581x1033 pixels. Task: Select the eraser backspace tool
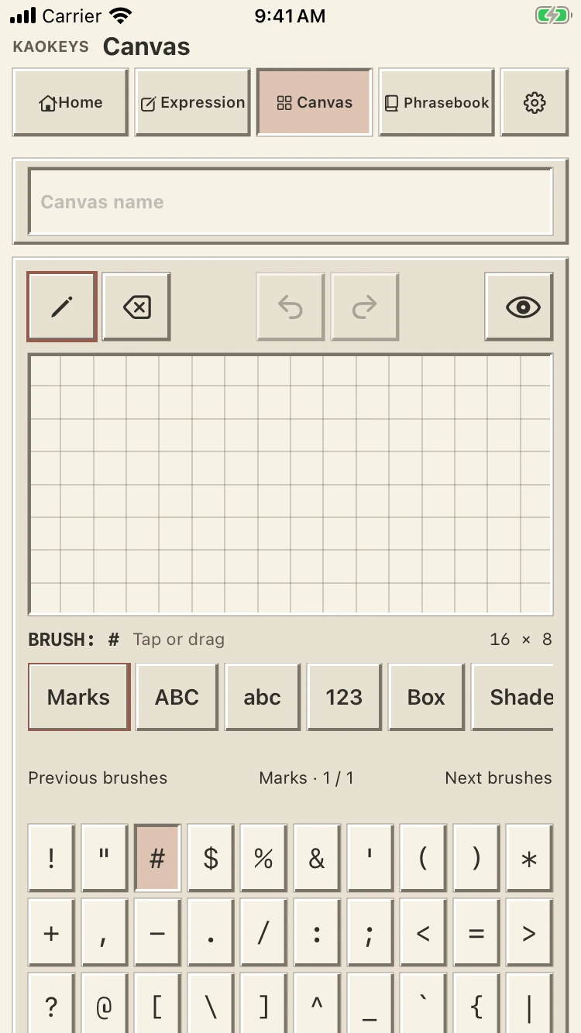click(136, 307)
